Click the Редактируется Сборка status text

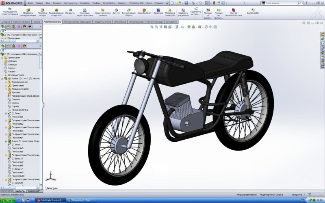pyautogui.click(x=271, y=195)
